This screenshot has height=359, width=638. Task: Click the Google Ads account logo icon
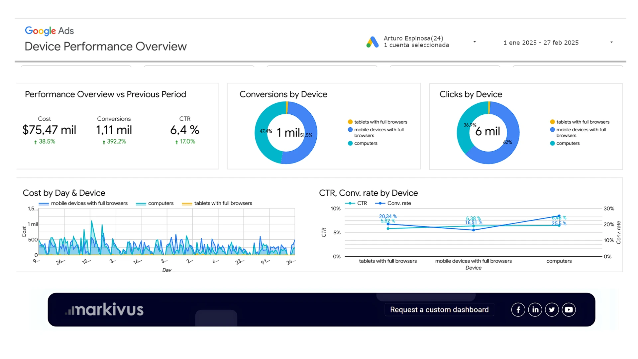coord(372,42)
